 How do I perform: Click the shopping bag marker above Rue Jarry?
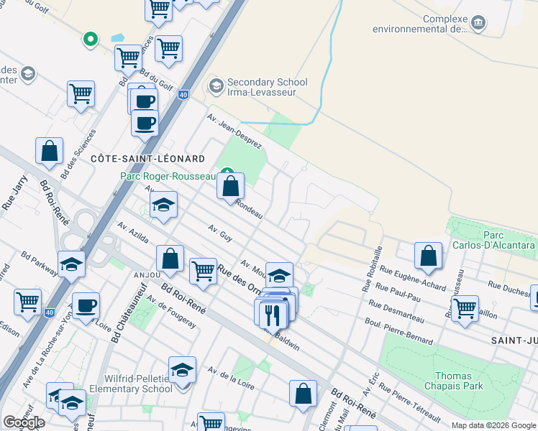tap(50, 152)
